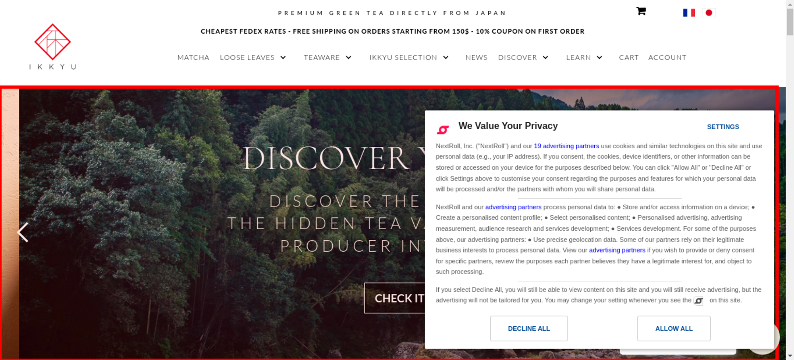This screenshot has width=794, height=360.
Task: Switch language via Japanese flag icon
Action: 709,13
